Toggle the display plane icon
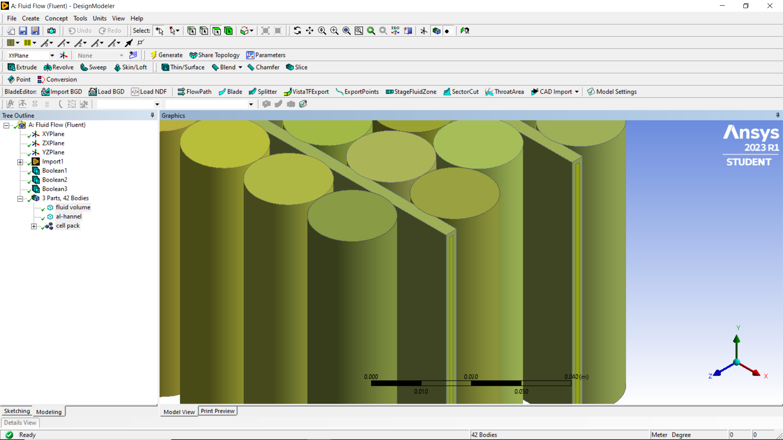 point(424,31)
